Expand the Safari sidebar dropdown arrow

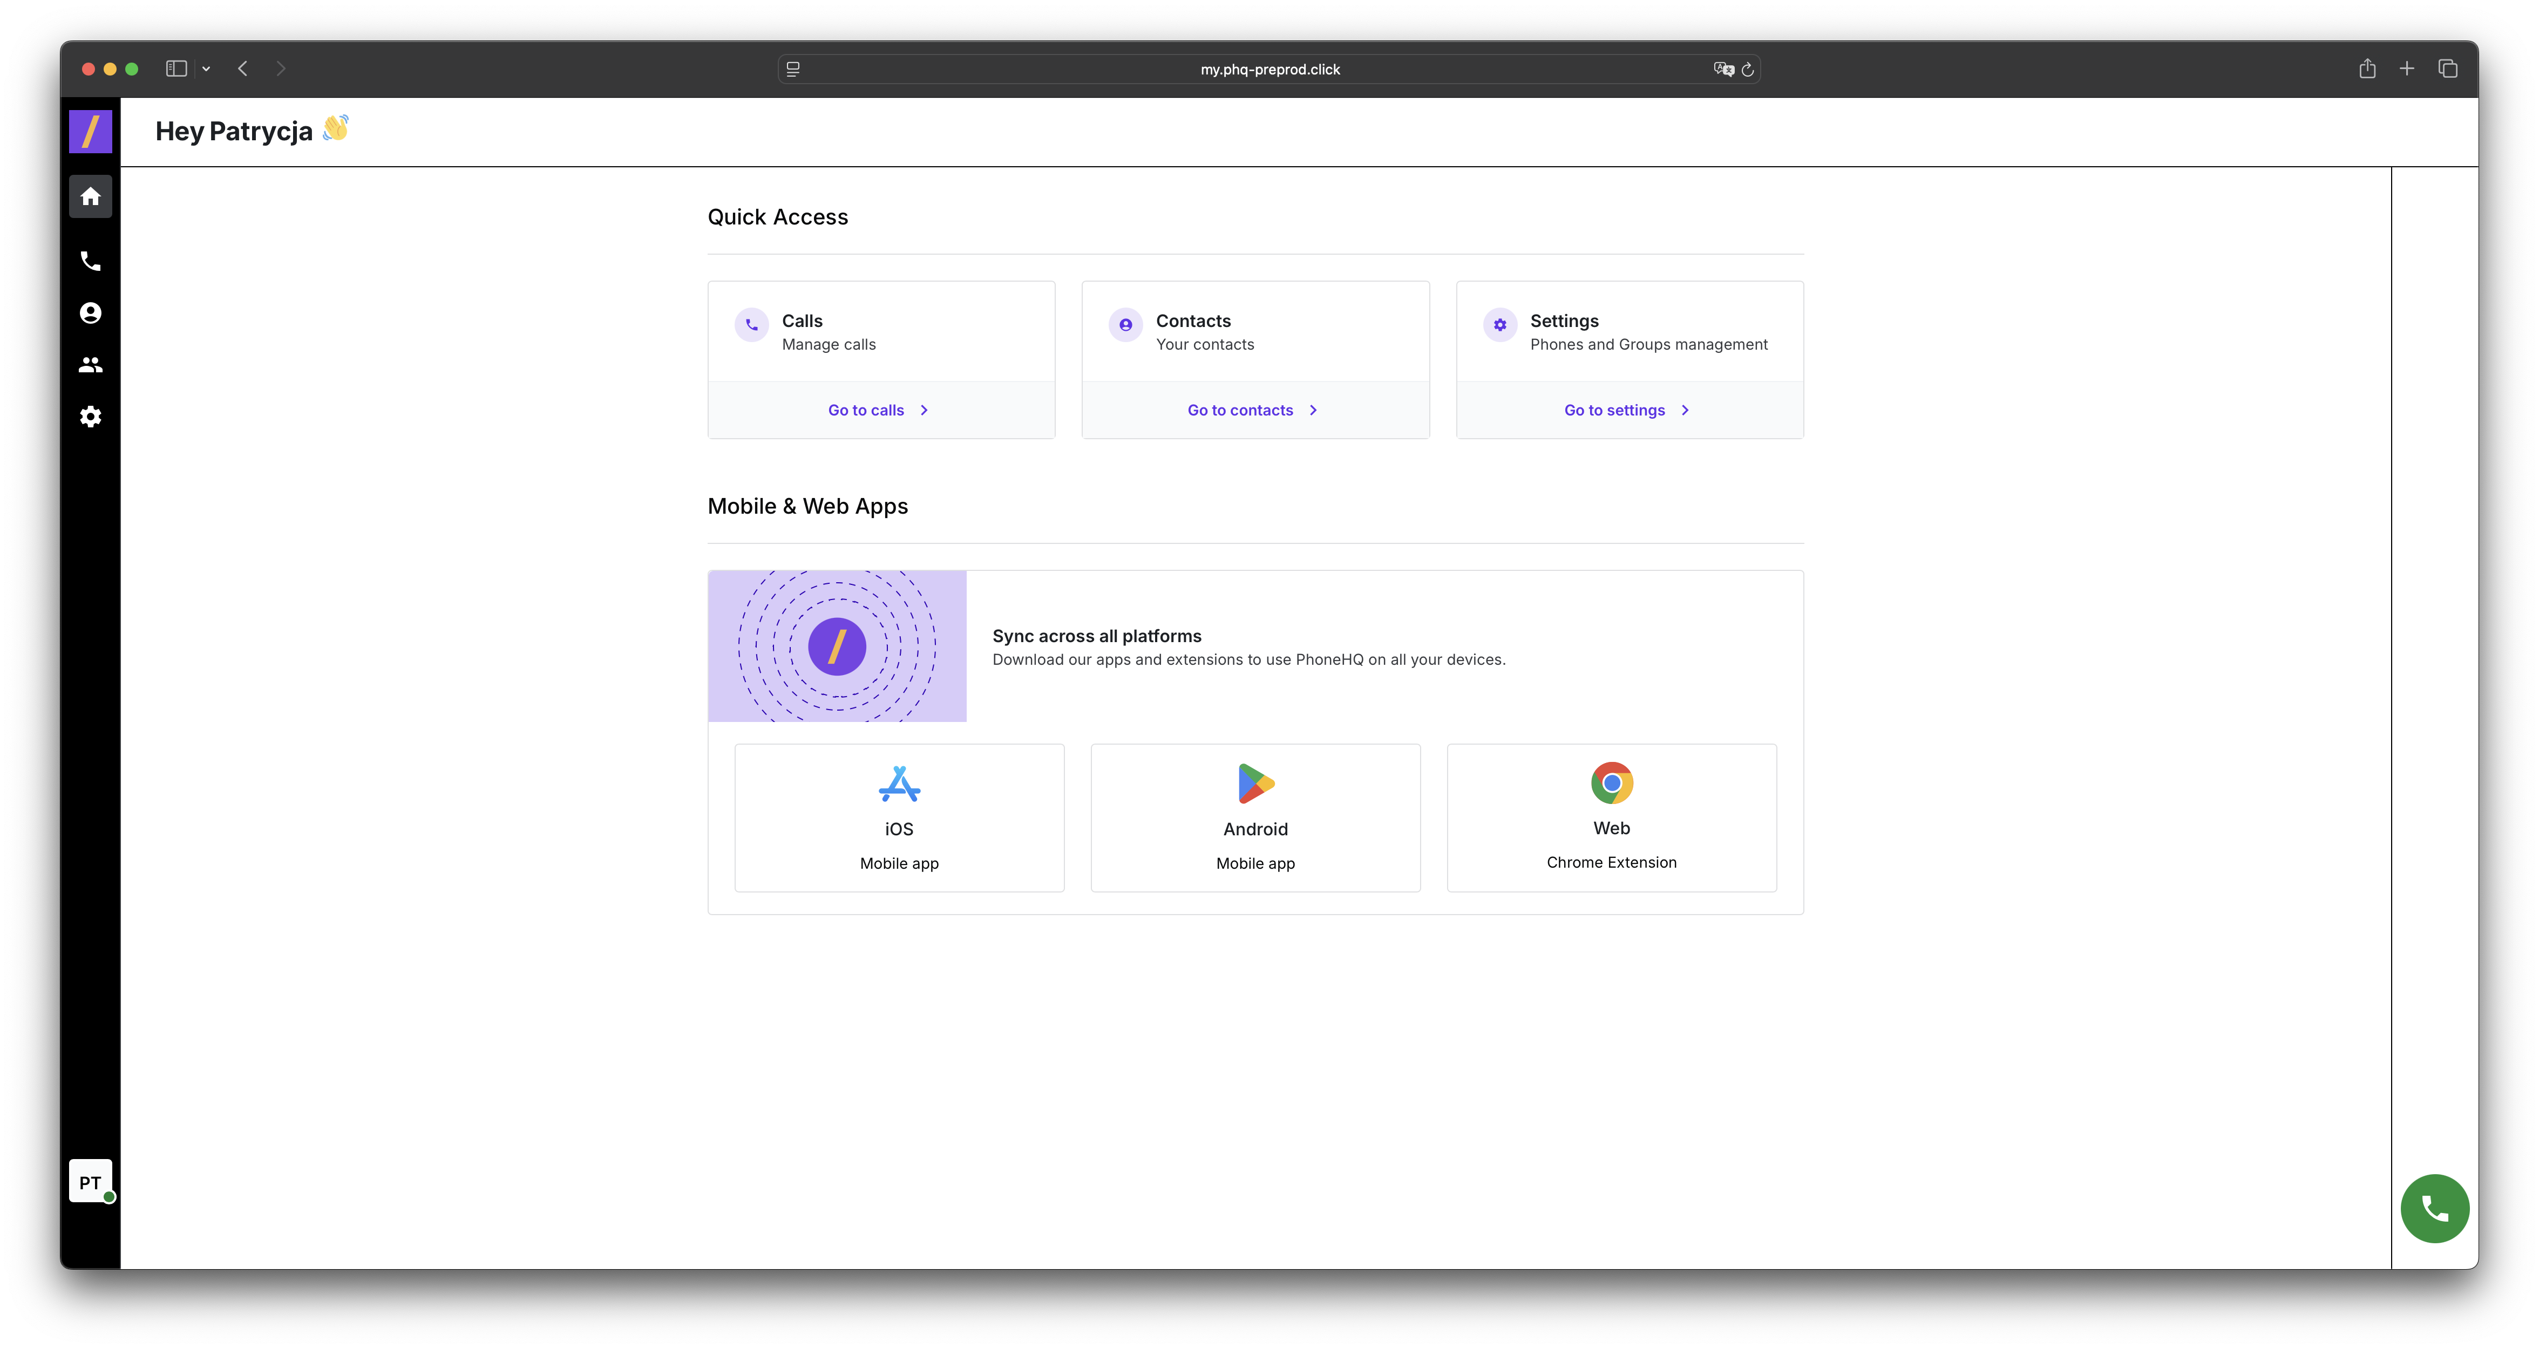206,69
